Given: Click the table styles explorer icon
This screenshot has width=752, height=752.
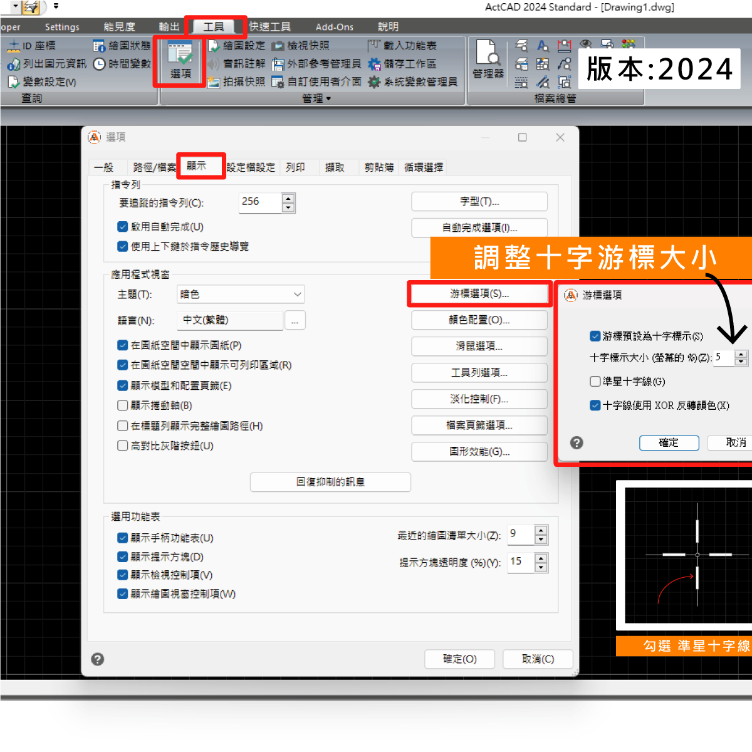Looking at the screenshot, I should (x=543, y=64).
